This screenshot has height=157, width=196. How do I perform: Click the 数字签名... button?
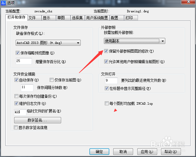click(38, 120)
